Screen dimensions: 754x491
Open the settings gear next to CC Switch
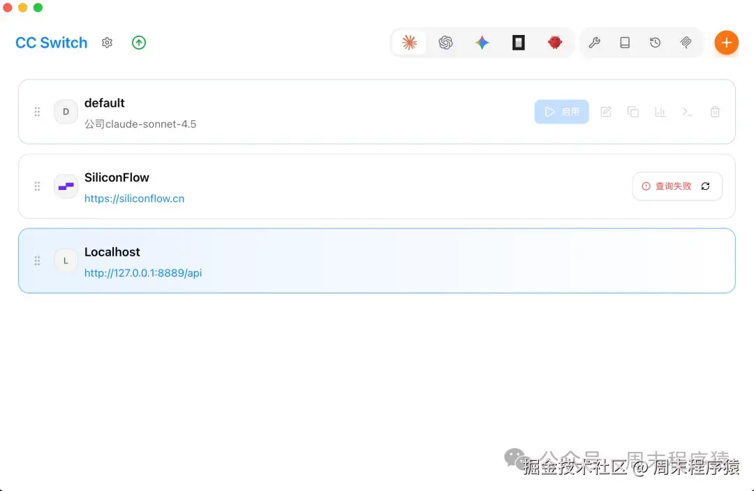point(107,43)
